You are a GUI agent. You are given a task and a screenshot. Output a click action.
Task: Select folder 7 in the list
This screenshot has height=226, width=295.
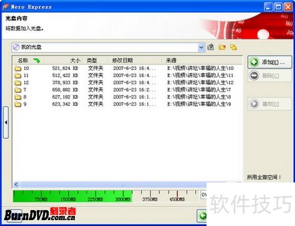tap(20, 90)
